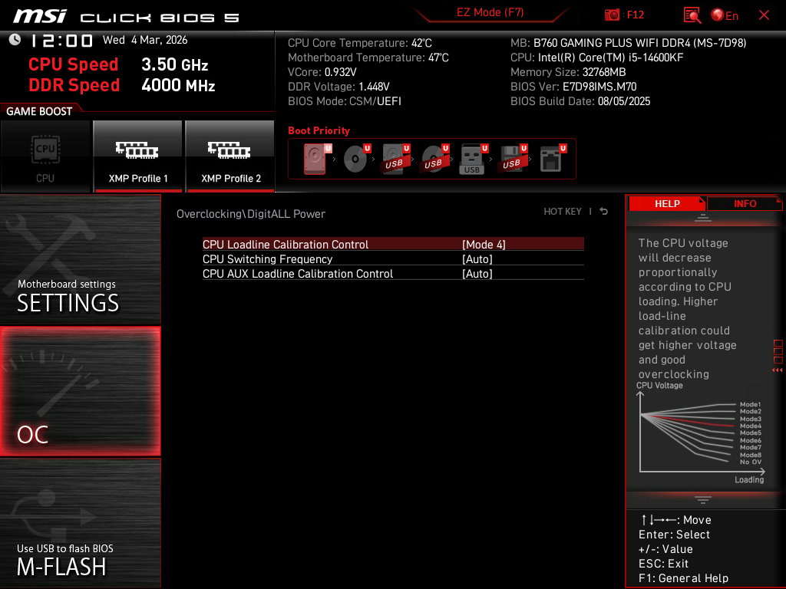786x589 pixels.
Task: Select the network boot device icon
Action: [553, 159]
